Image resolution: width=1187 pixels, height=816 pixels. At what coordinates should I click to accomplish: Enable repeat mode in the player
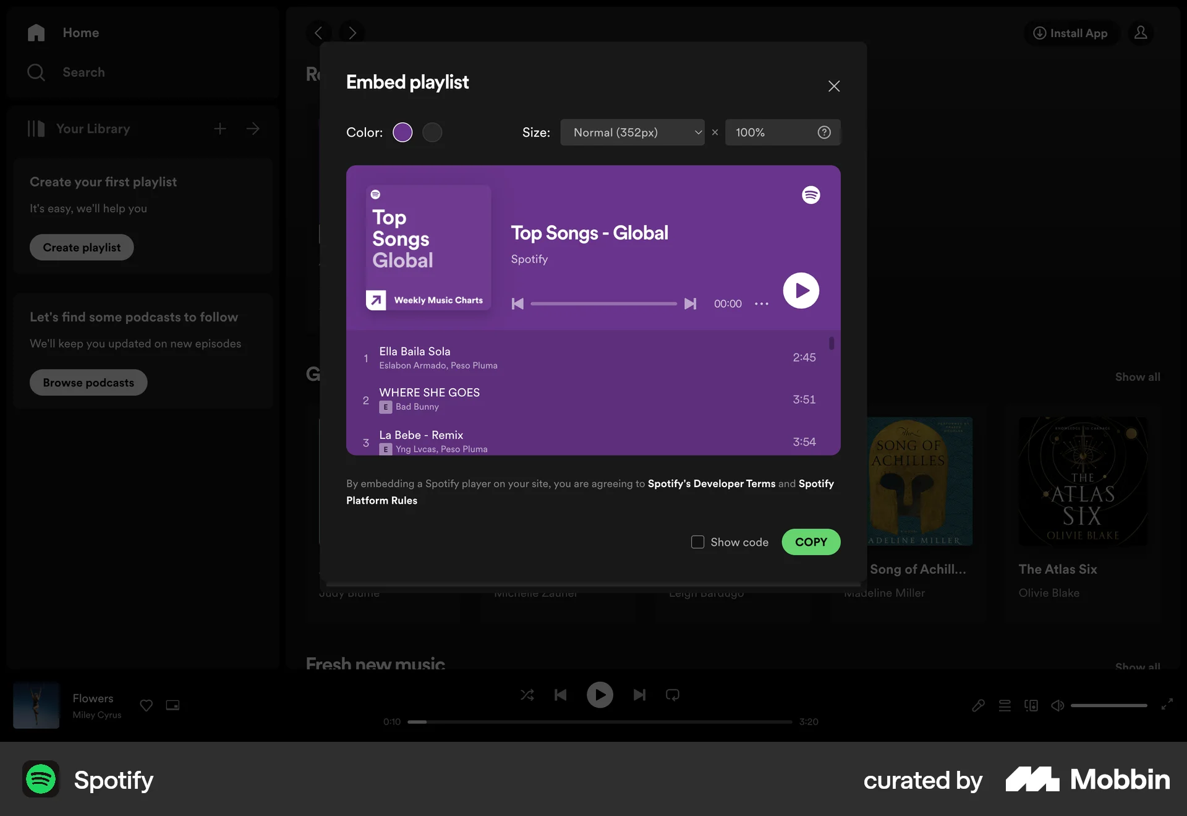(672, 695)
